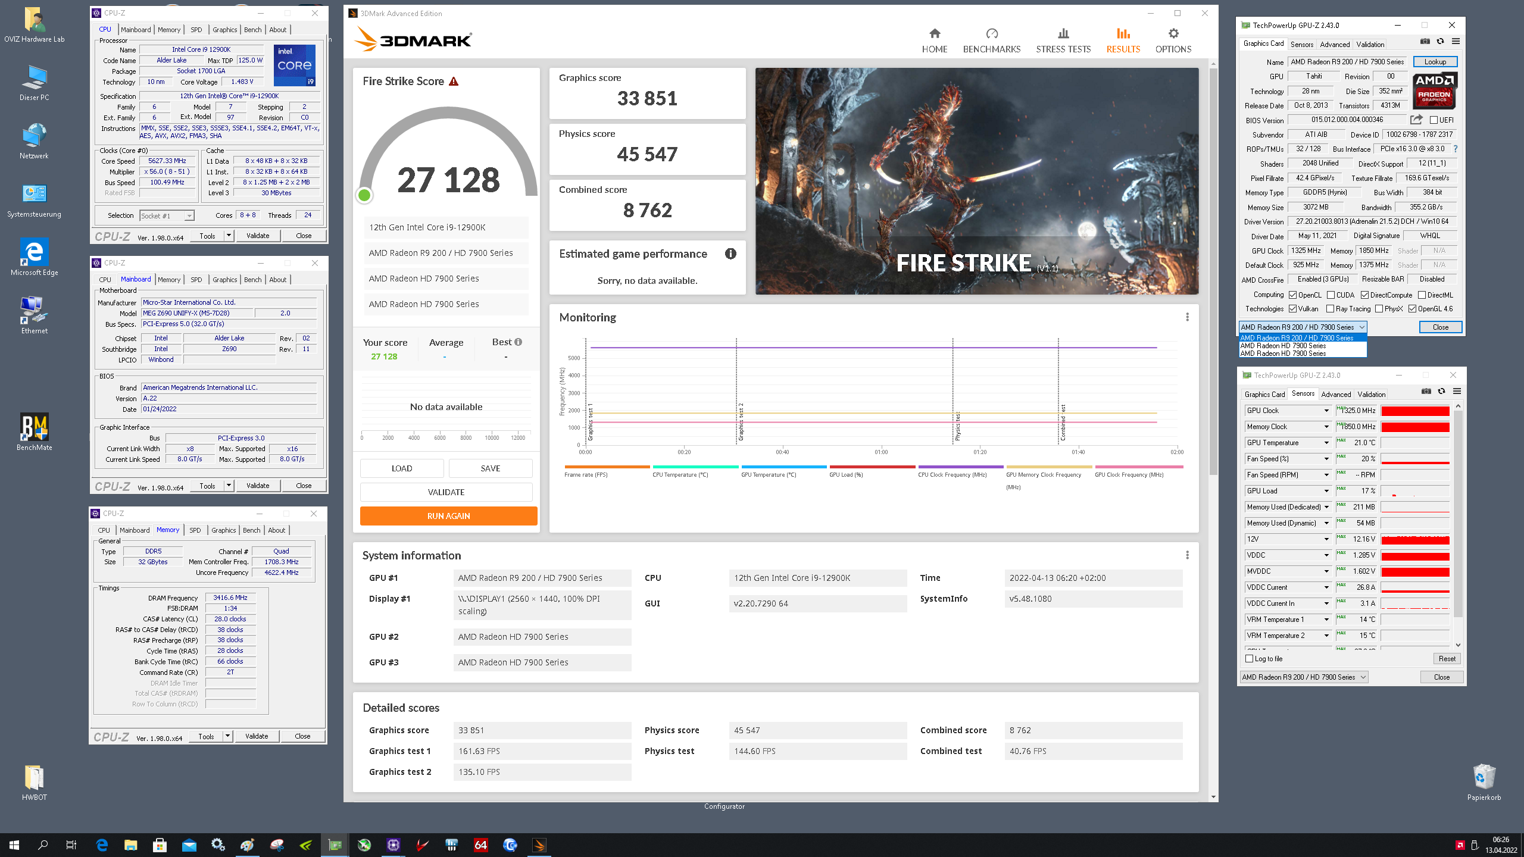Open the BENCHMARKS section icon
Viewport: 1524px width, 857px height.
click(x=992, y=33)
